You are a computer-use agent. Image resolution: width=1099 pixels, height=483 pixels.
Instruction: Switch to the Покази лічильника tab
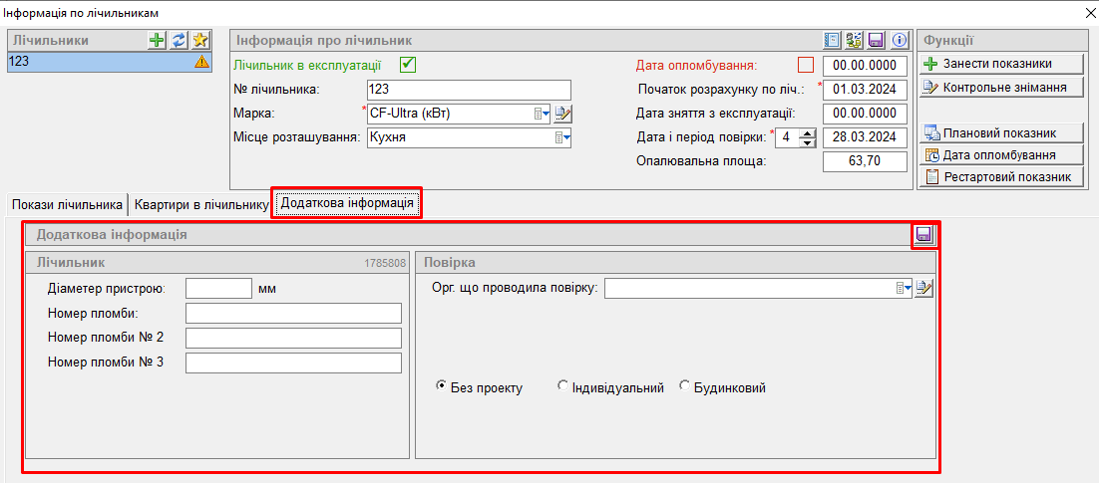pos(68,204)
